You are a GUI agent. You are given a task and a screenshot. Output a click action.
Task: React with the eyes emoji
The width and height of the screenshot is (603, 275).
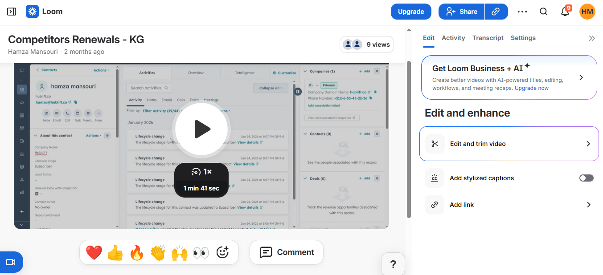pos(201,253)
